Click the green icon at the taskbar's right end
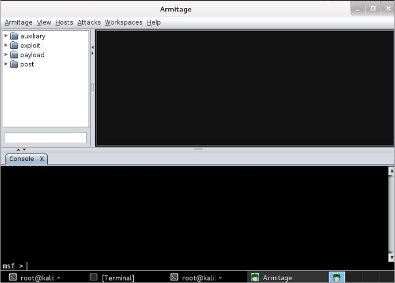 tap(337, 277)
